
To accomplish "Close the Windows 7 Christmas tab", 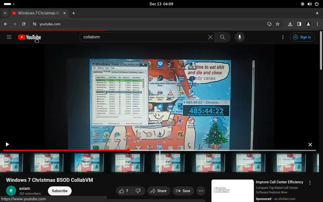I will pos(65,13).
